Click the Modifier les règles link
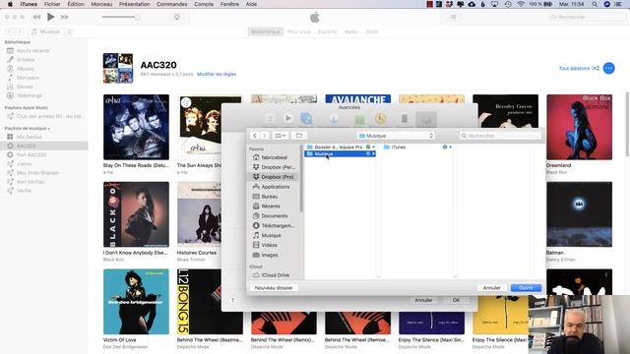 point(217,75)
